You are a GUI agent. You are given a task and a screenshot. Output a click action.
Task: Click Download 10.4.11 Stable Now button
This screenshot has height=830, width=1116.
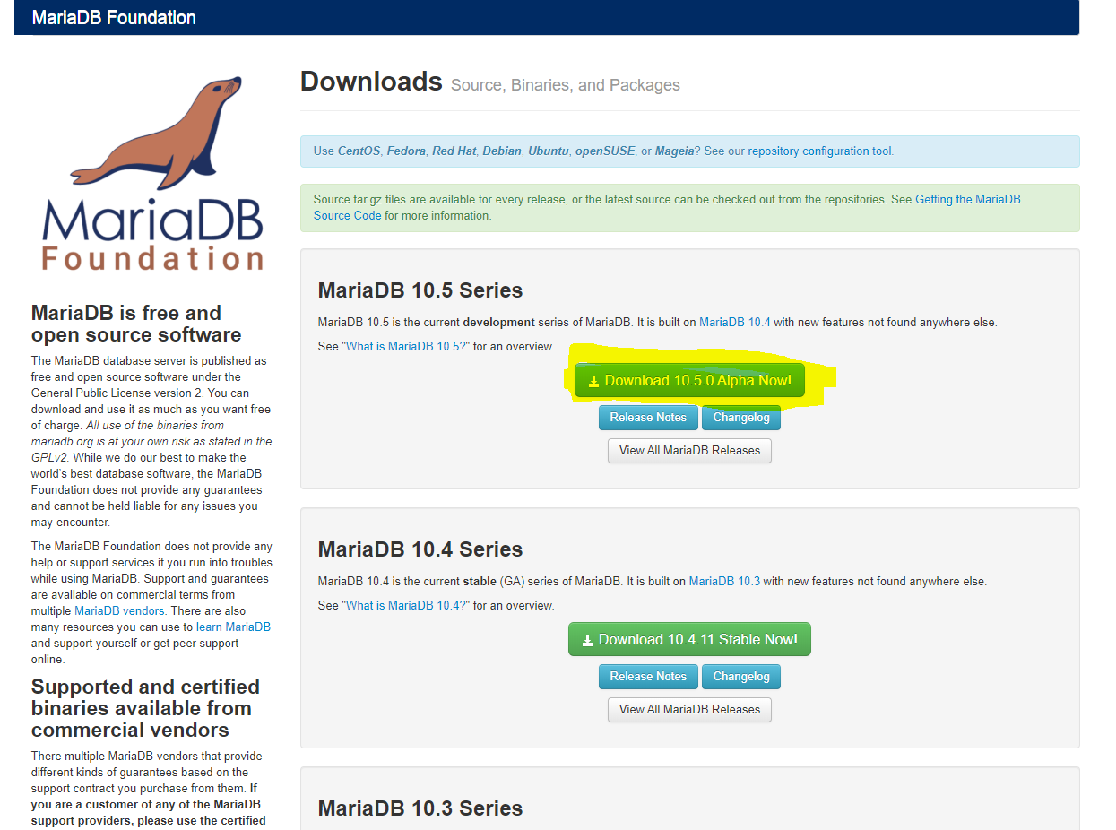689,639
